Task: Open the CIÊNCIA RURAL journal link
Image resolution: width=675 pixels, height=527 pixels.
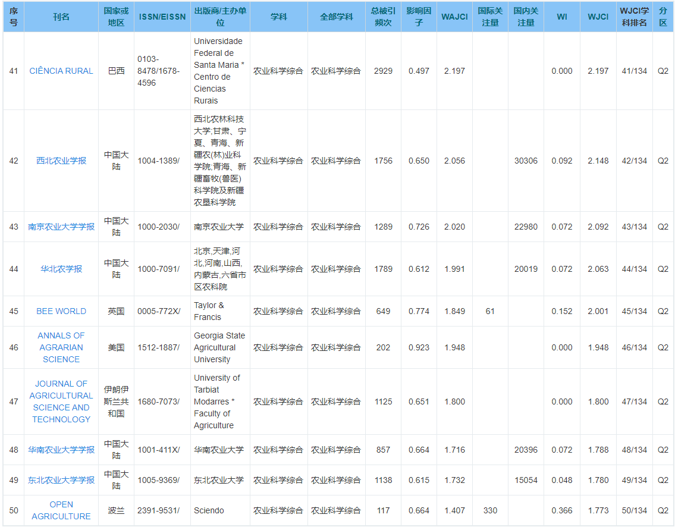Action: pos(61,71)
